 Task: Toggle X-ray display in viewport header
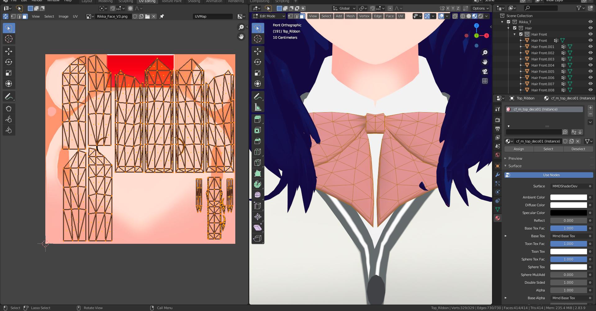pos(455,16)
